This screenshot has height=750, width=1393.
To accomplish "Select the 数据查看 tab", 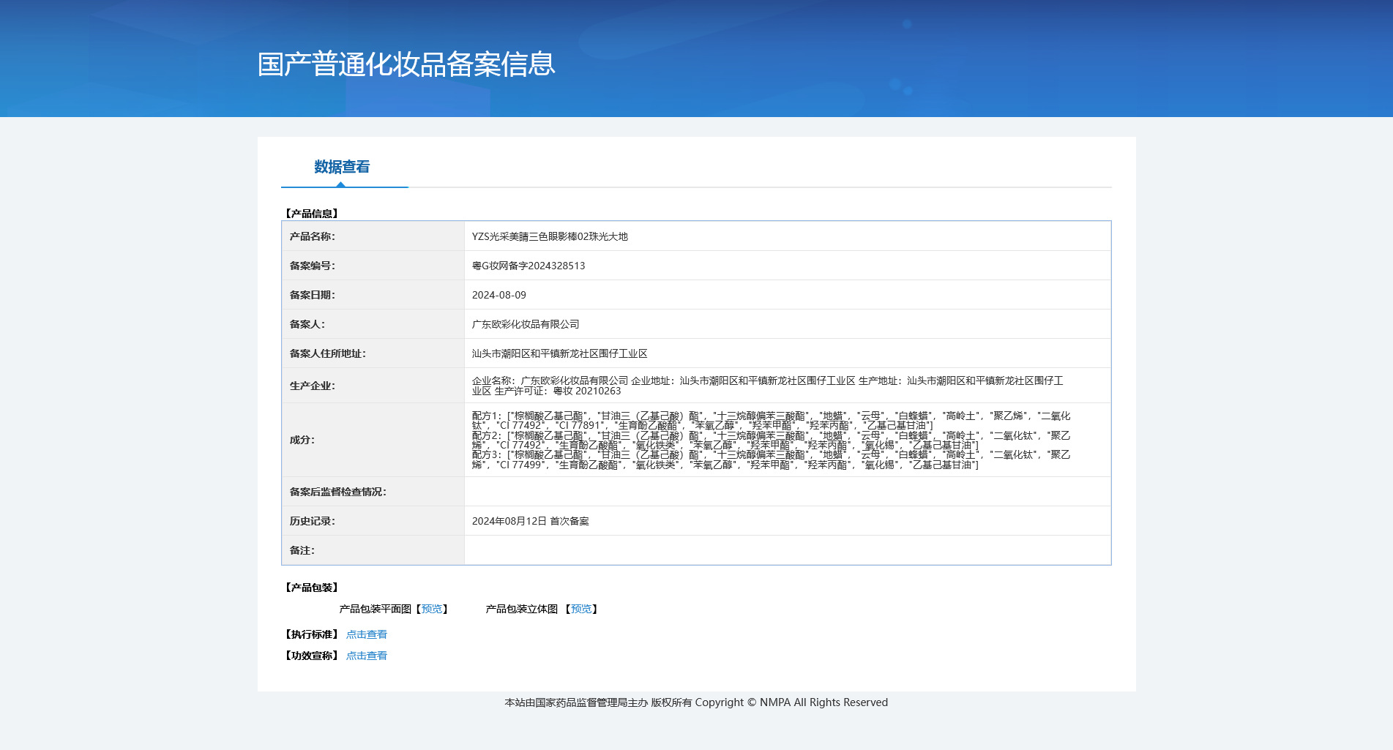I will tap(342, 168).
